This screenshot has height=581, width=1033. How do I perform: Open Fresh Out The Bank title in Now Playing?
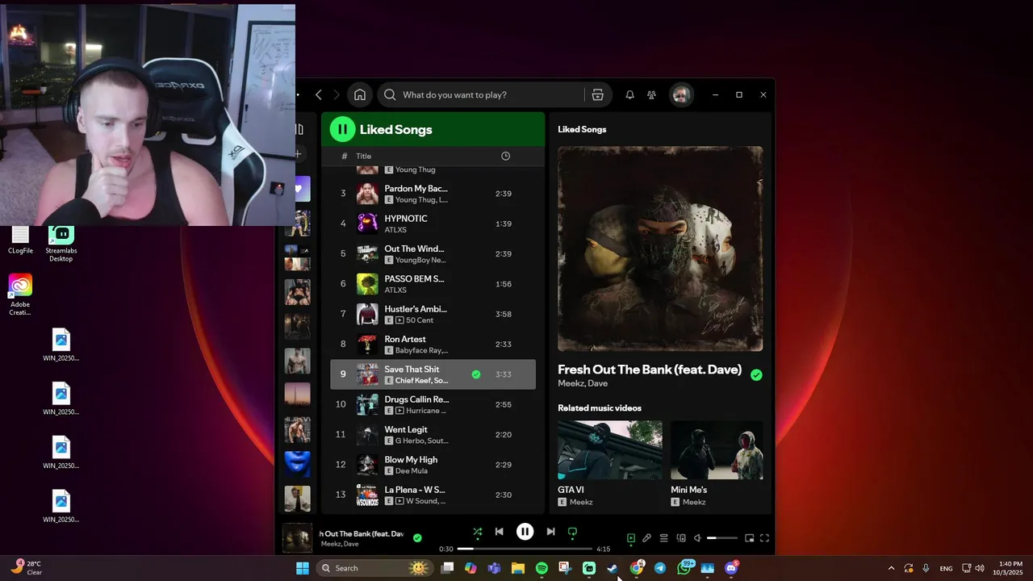click(x=650, y=370)
